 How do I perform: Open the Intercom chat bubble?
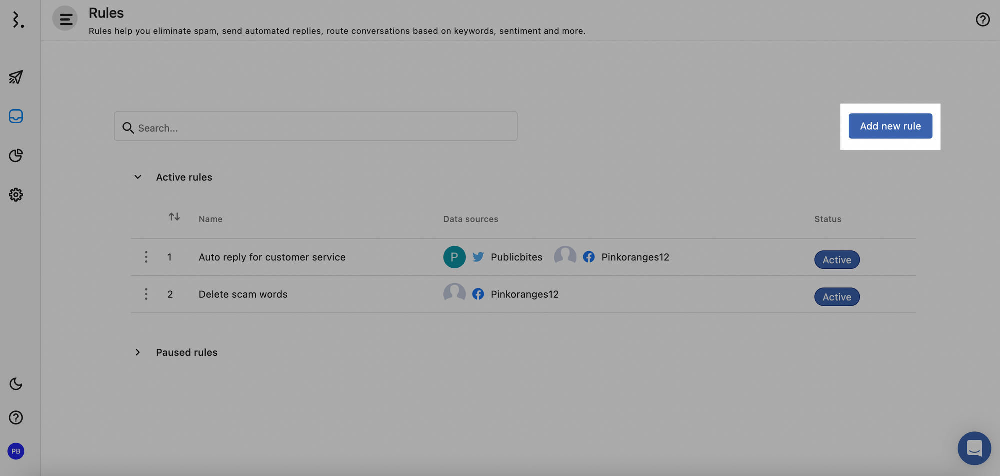974,448
